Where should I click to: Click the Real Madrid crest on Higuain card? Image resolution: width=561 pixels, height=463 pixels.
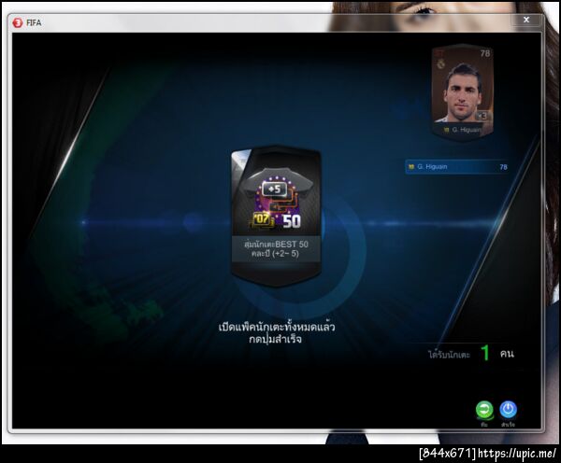point(441,64)
